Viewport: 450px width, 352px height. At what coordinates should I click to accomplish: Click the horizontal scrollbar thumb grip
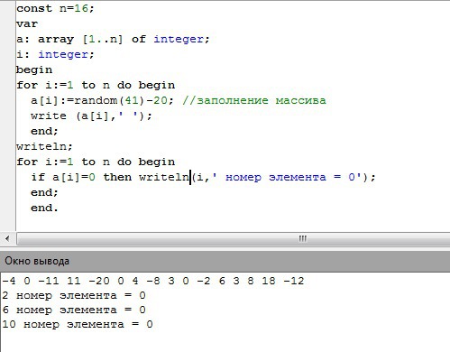(x=302, y=239)
